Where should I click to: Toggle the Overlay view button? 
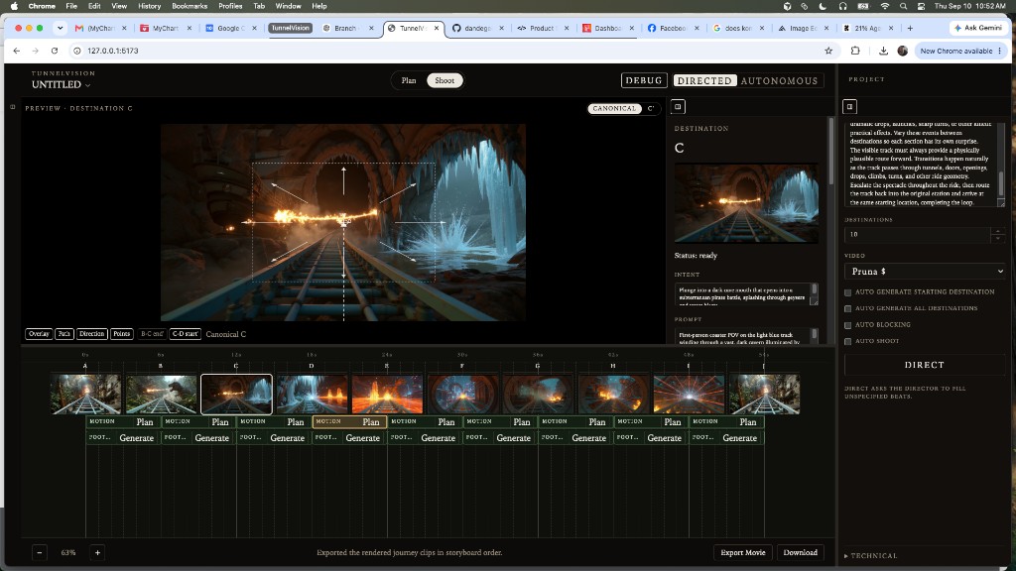point(39,334)
